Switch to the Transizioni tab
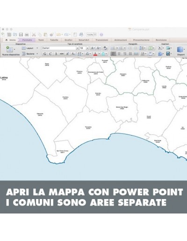 (102, 40)
